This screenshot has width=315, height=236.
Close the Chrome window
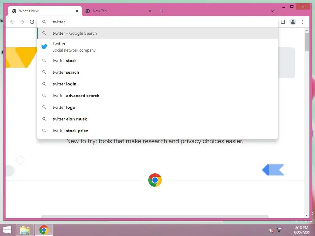303,7
